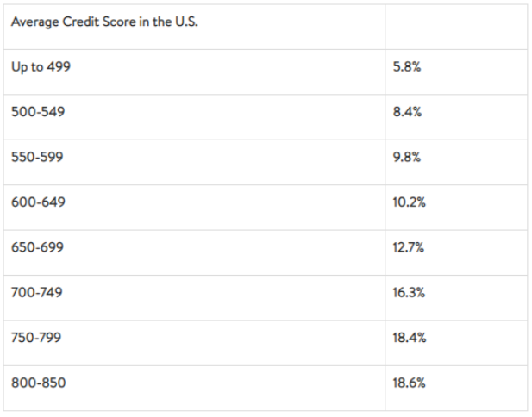Select the 9.8% value

click(406, 157)
